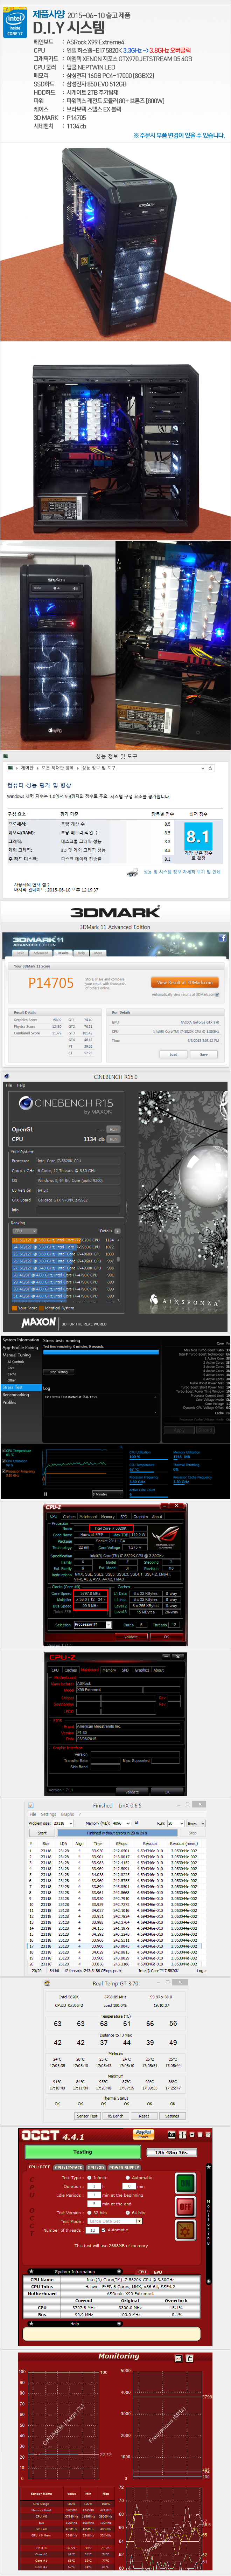Open the SPD tab in the CPU-Z Mainboard window
Viewport: 231px width, 2576px height.
coord(125,1670)
